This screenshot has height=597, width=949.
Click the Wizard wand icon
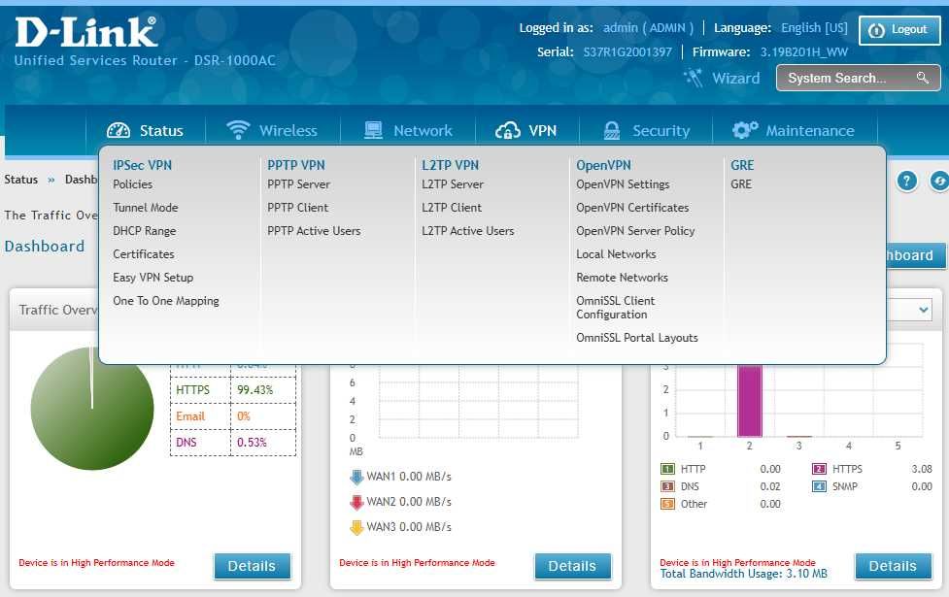[693, 78]
